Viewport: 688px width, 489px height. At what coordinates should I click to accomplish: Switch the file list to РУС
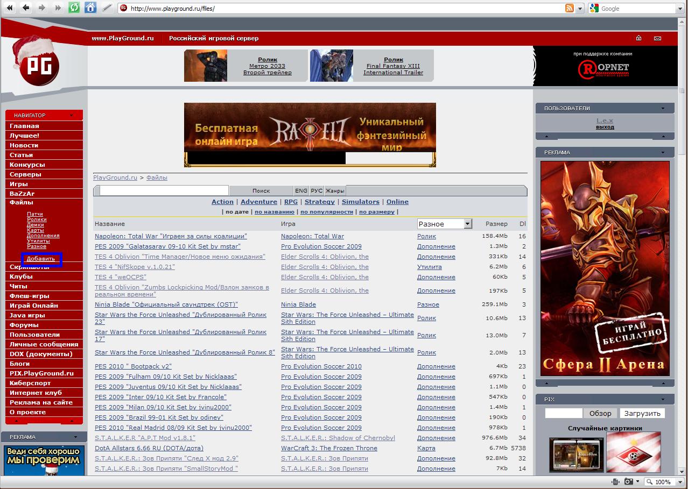tap(315, 190)
